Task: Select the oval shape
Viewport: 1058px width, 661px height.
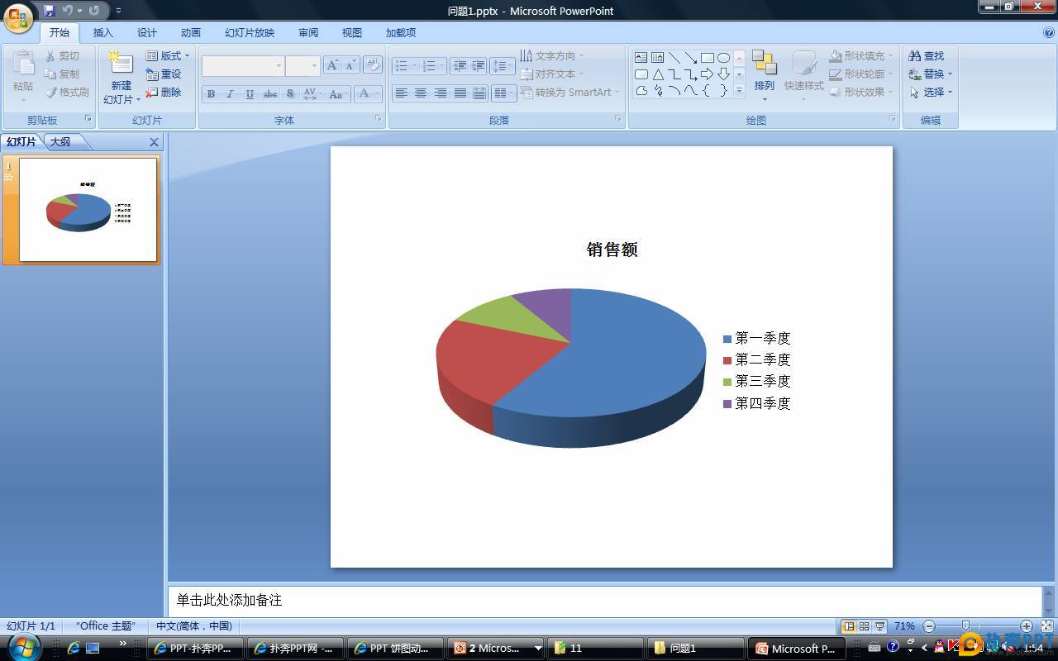Action: pos(724,58)
